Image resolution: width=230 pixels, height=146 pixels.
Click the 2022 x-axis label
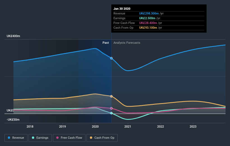point(161,126)
